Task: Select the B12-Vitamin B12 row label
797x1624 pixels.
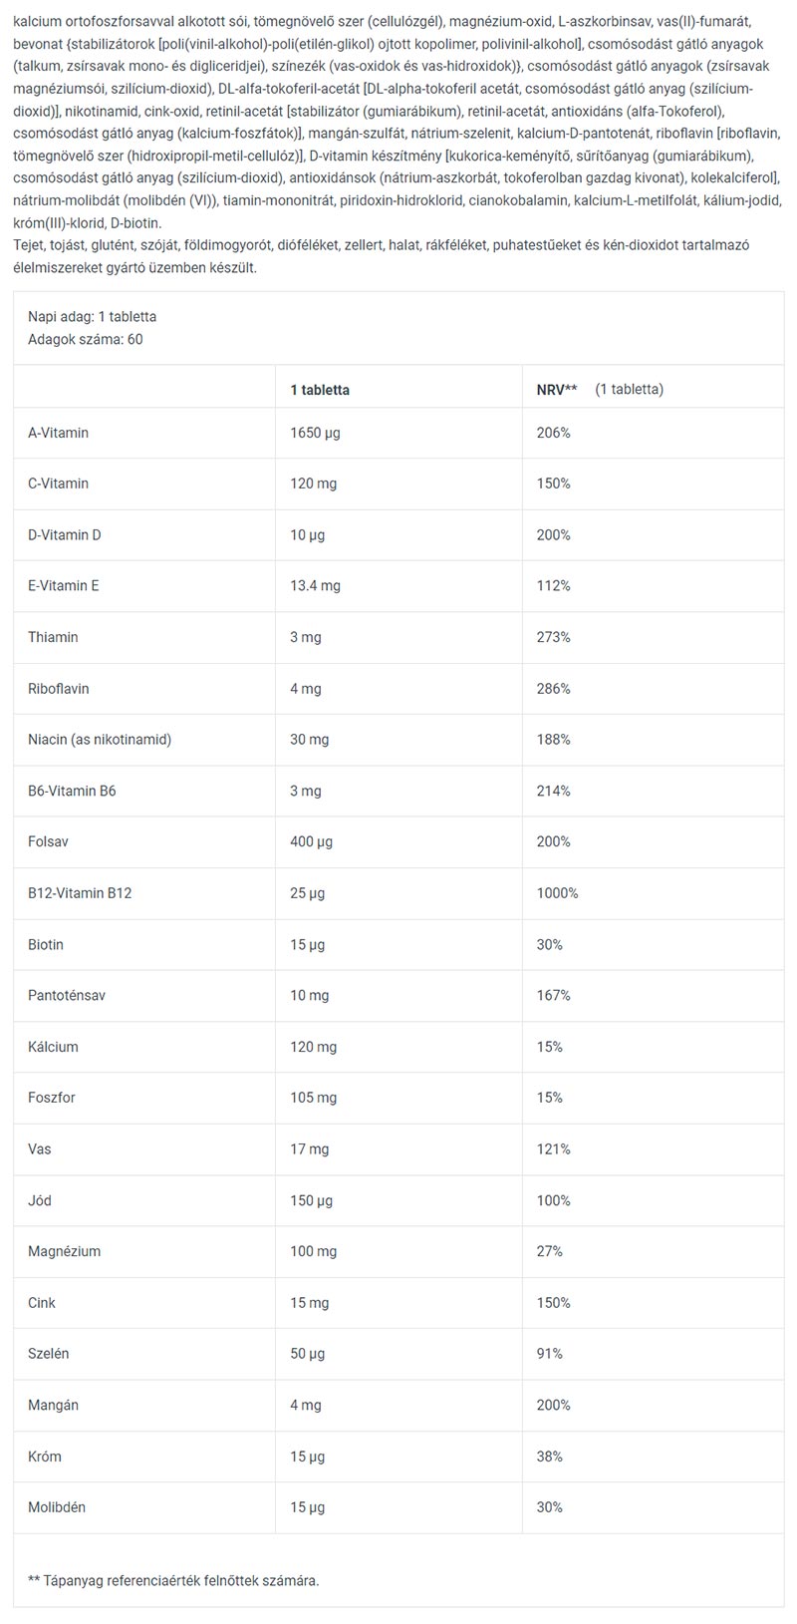Action: [80, 893]
